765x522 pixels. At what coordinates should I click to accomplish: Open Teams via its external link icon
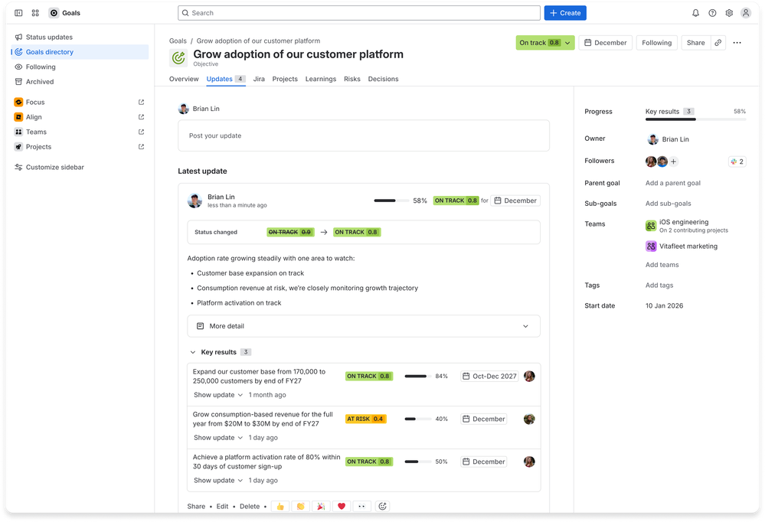click(141, 132)
